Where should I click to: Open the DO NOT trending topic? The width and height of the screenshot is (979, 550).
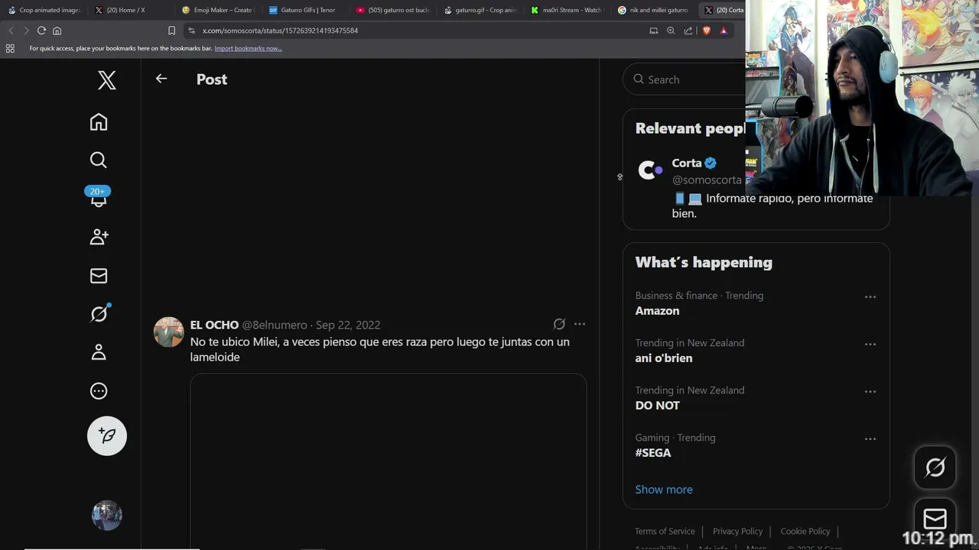(658, 406)
